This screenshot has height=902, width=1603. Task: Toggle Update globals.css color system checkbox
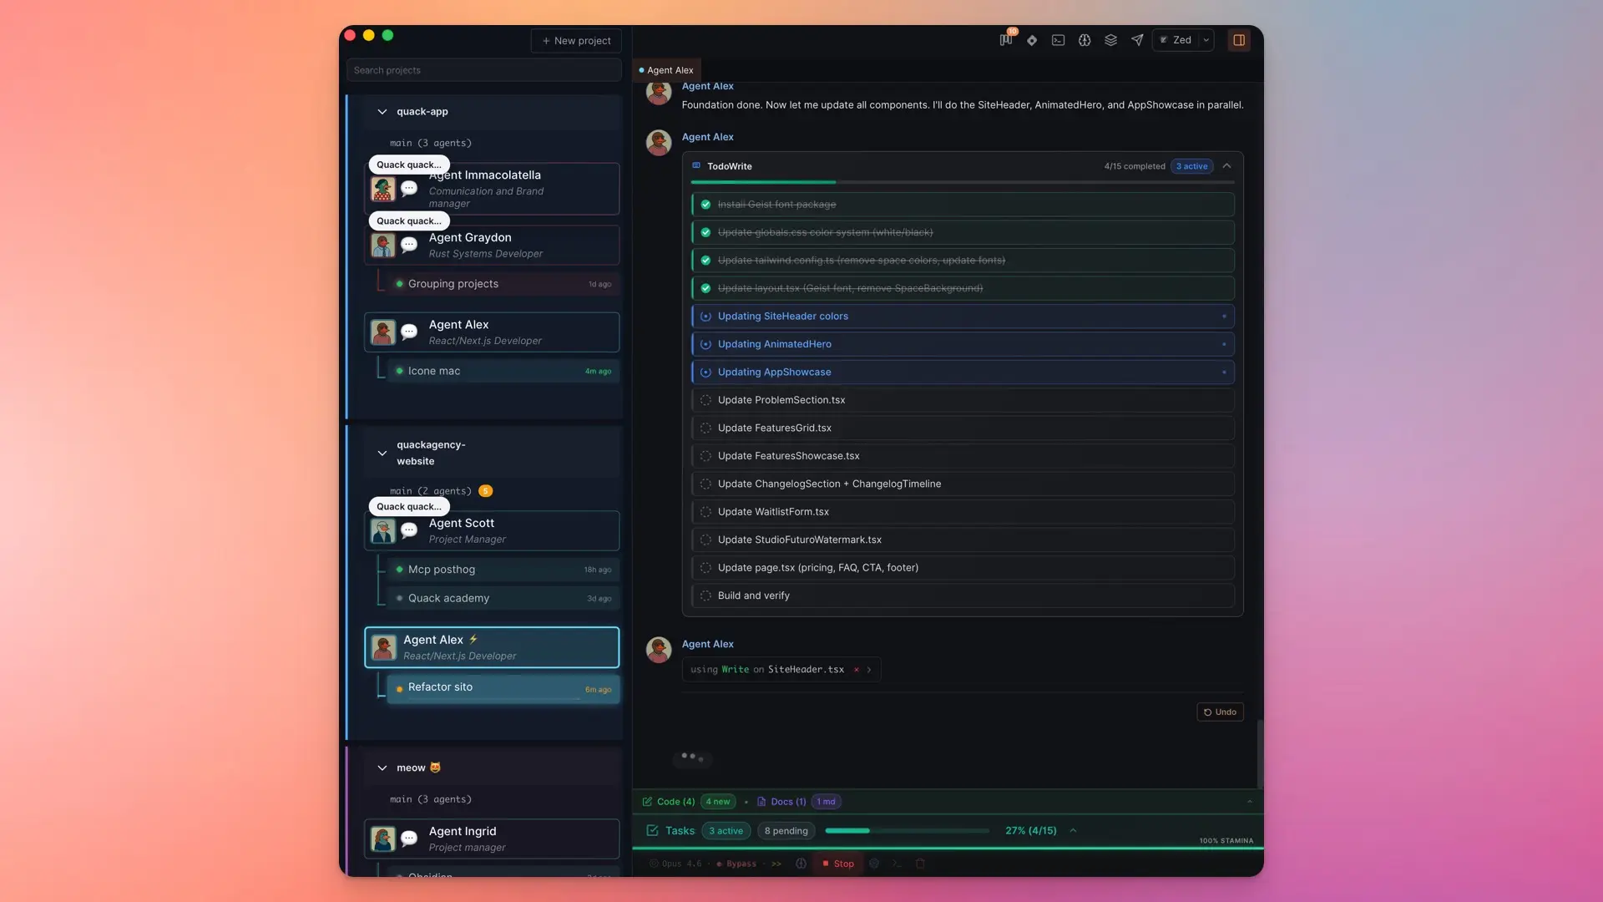point(705,232)
